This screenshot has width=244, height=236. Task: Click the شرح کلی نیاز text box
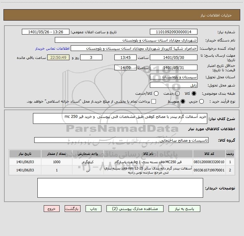[120, 118]
